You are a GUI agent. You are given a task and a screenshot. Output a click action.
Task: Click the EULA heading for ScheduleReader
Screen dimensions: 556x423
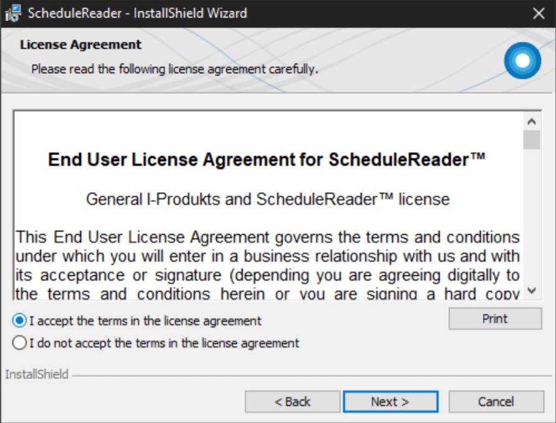click(267, 159)
